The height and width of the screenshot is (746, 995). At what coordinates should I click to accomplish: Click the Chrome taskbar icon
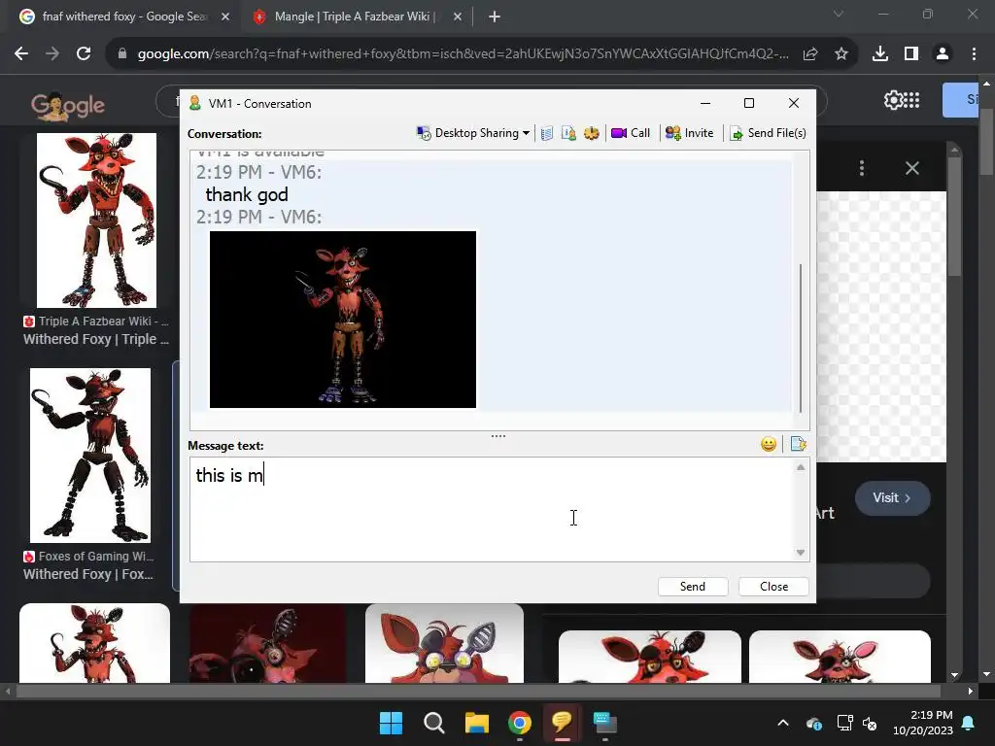click(x=520, y=723)
